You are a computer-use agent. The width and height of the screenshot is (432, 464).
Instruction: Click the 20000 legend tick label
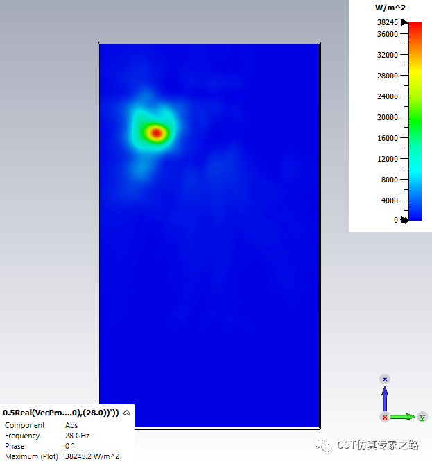(388, 117)
